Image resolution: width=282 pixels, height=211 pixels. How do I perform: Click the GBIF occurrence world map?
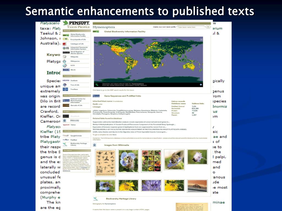pos(148,62)
